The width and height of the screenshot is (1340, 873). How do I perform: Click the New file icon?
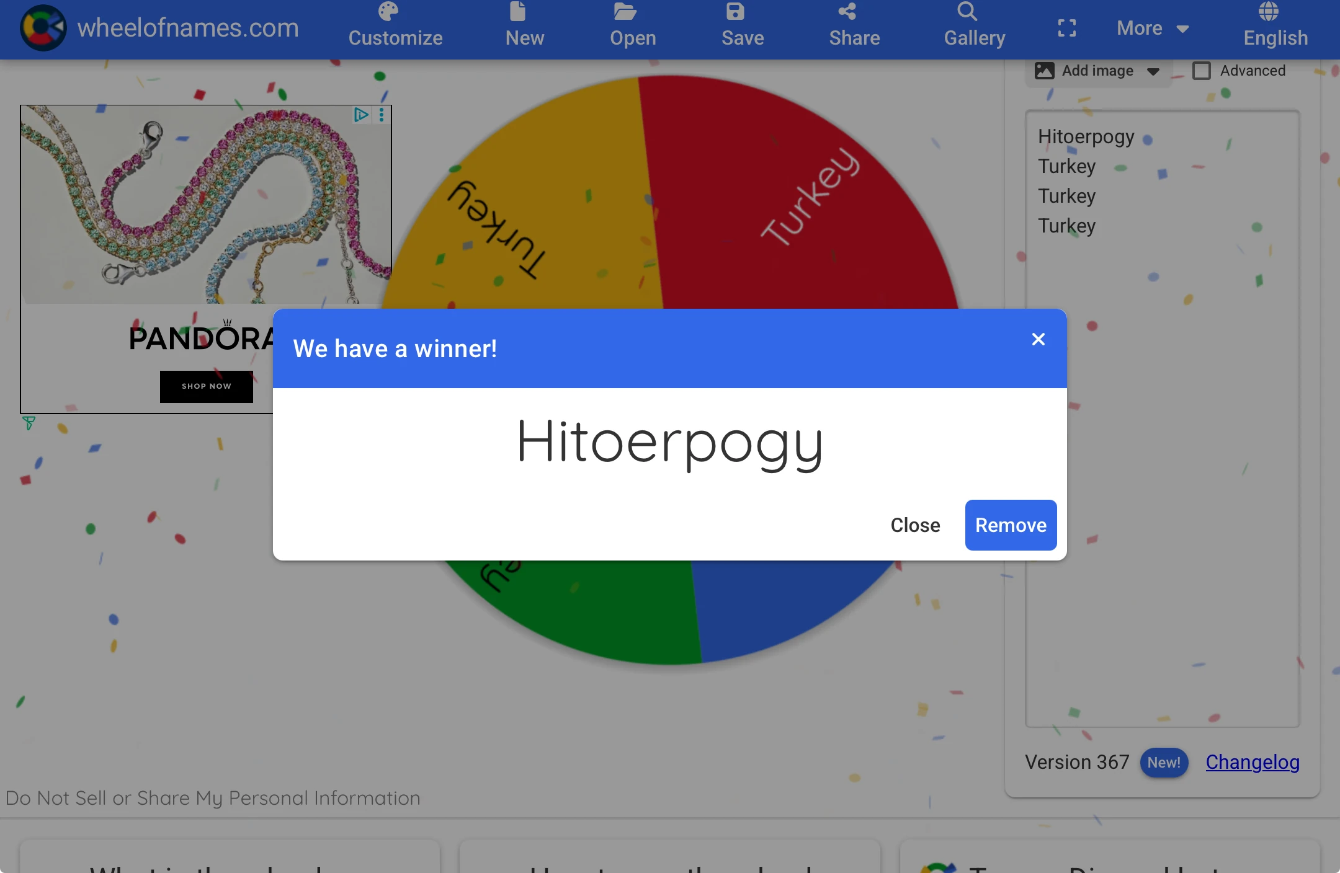[x=517, y=11]
